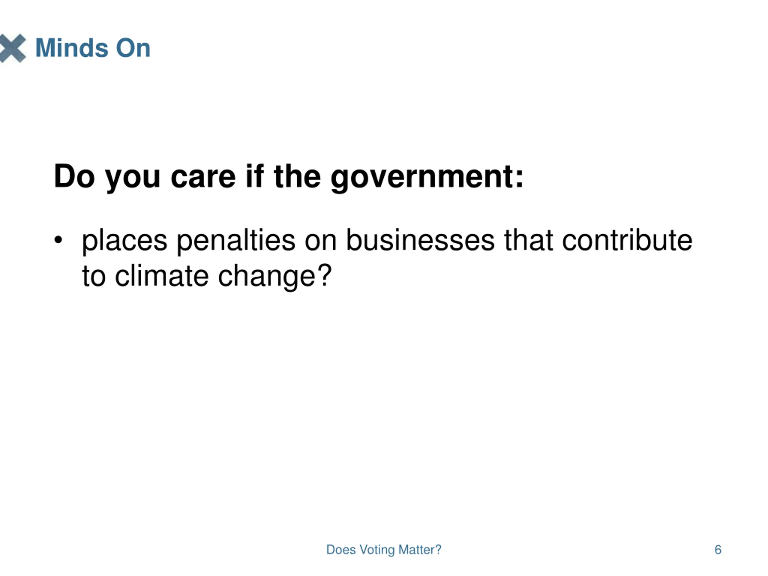Click the word climate
This screenshot has height=576, width=768.
pyautogui.click(x=162, y=276)
